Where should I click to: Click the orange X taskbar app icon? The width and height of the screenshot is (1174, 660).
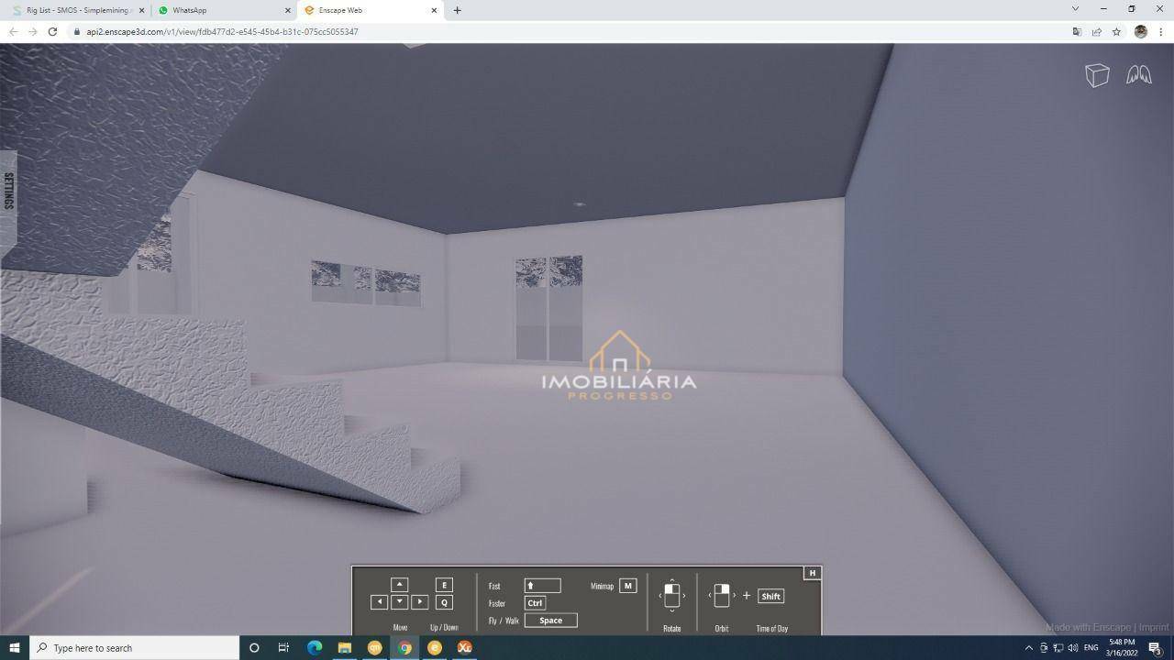coord(464,648)
